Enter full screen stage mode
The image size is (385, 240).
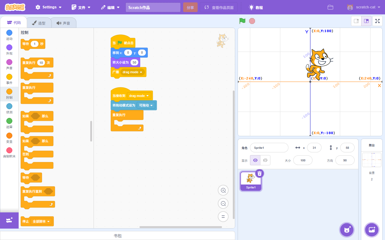(377, 21)
